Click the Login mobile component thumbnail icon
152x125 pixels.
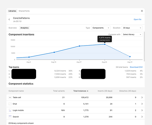click(x=10, y=110)
